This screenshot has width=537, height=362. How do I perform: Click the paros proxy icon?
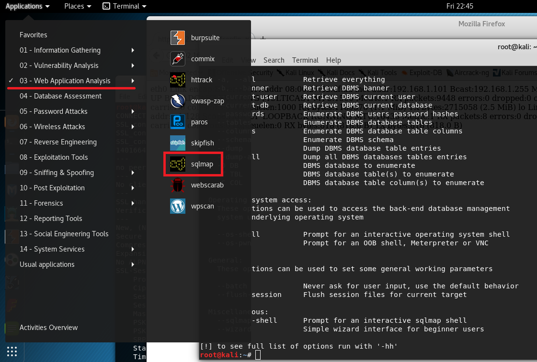[177, 122]
